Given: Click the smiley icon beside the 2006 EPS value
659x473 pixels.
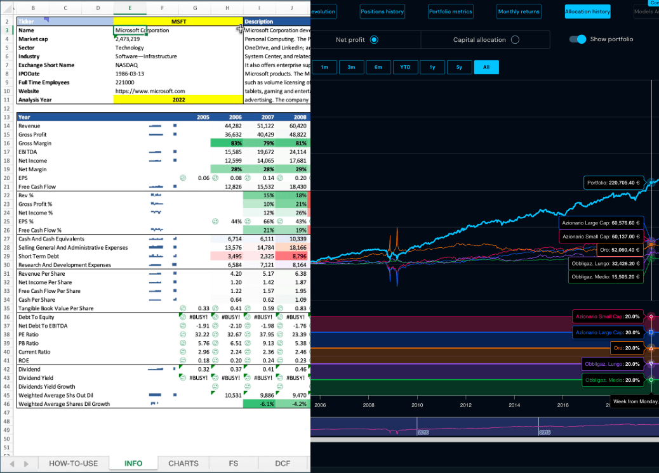Looking at the screenshot, I should 215,178.
